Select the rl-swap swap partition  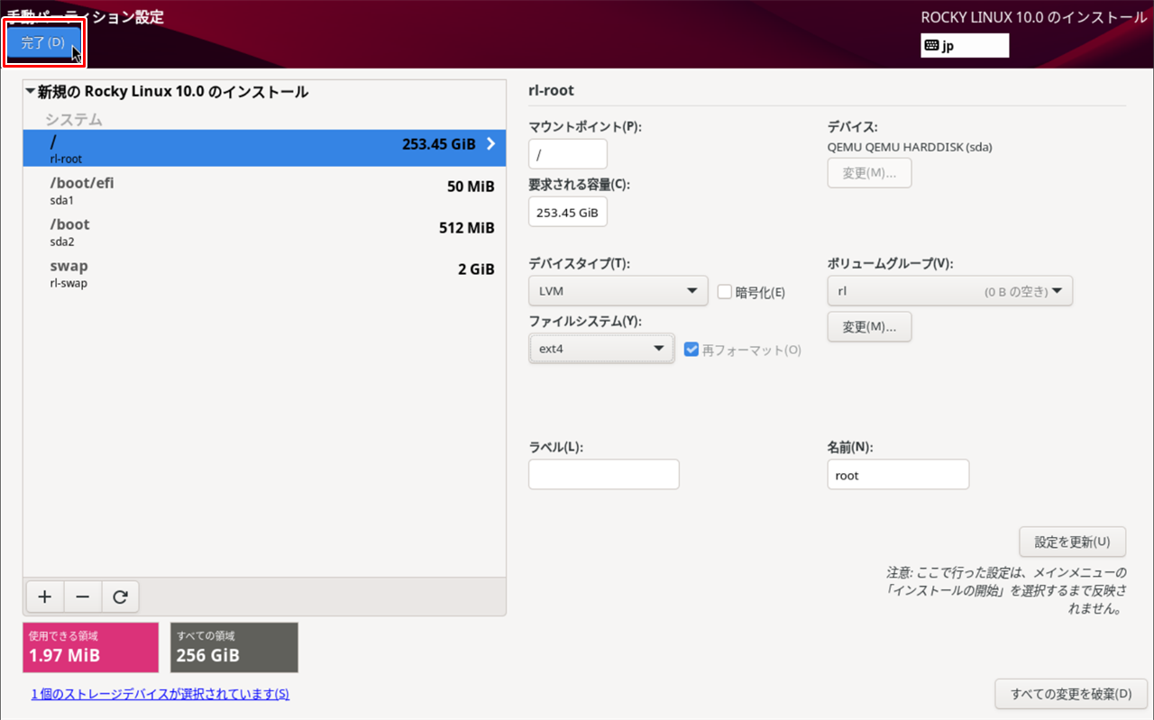(180, 272)
